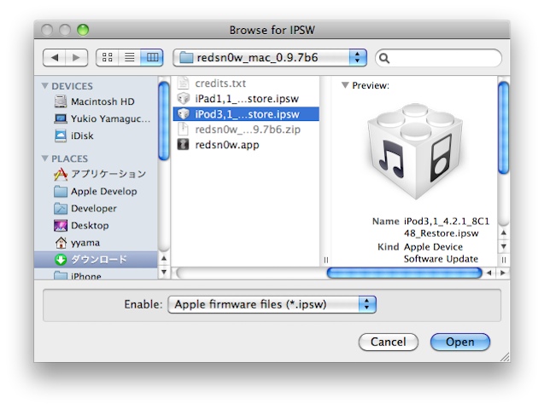
Task: Go back with the left arrow button
Action: pos(55,57)
